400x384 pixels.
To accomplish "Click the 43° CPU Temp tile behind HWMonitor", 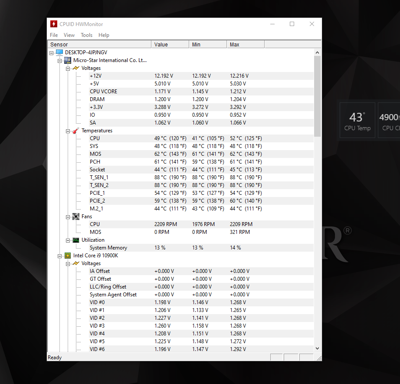I will coord(357,120).
